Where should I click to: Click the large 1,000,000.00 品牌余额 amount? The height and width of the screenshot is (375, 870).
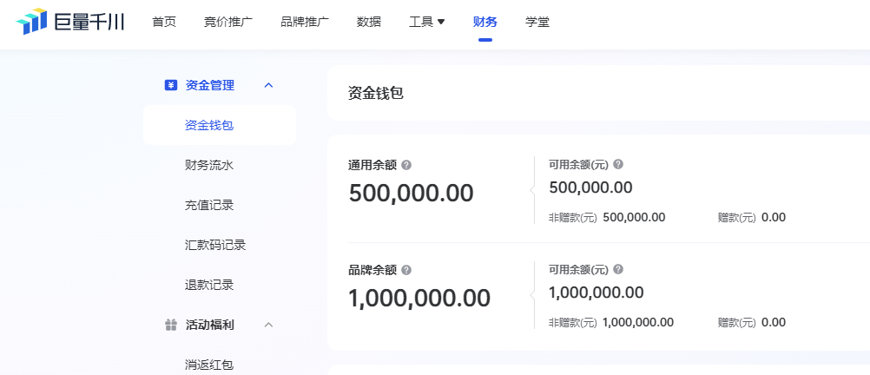point(419,298)
